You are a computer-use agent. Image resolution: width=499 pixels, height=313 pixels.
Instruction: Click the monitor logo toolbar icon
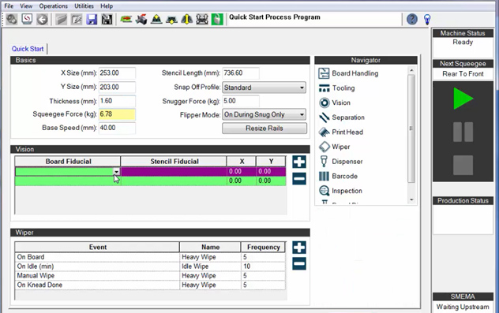pyautogui.click(x=28, y=20)
